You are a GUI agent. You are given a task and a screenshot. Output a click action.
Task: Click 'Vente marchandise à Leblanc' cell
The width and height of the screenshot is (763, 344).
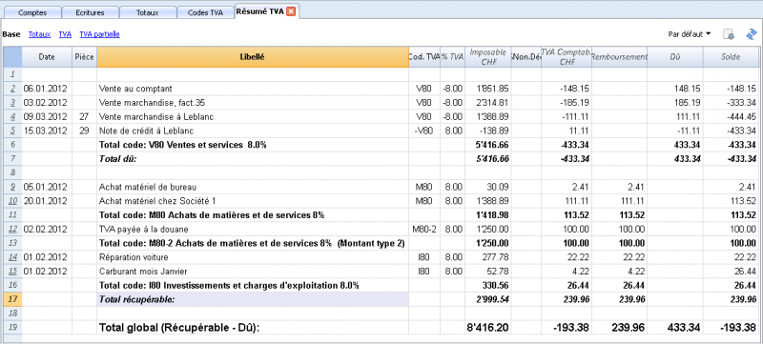(x=253, y=117)
